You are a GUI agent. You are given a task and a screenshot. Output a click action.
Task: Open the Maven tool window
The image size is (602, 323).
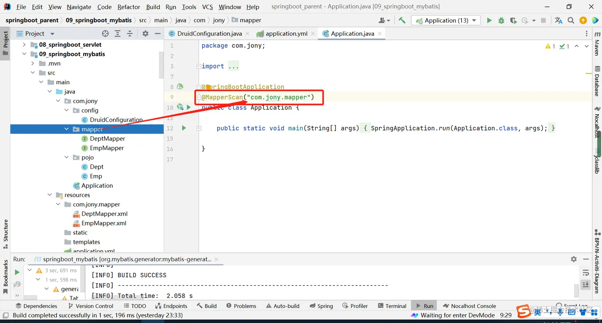(597, 44)
